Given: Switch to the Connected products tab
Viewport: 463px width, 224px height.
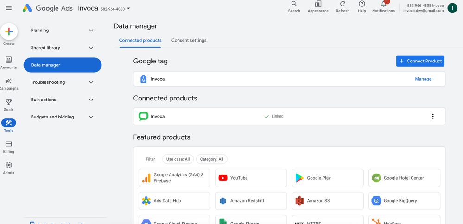Looking at the screenshot, I should (x=140, y=40).
